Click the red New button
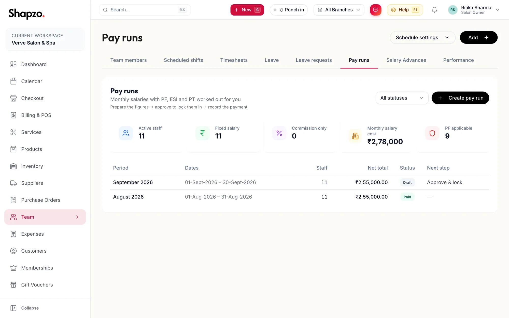Viewport: 509px width, 318px height. [247, 10]
